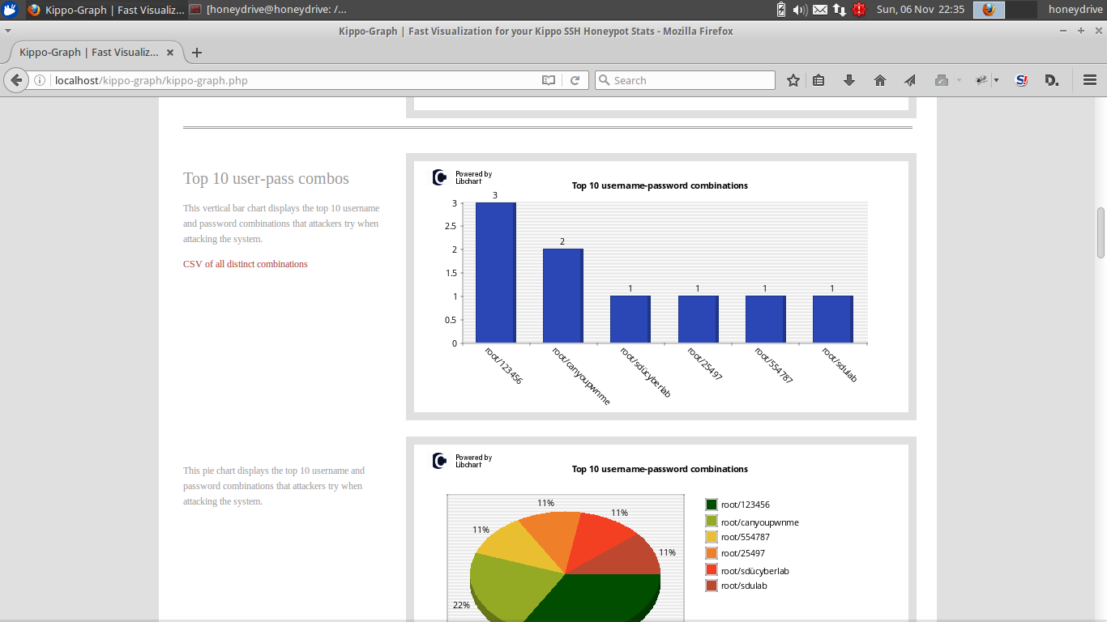This screenshot has width=1107, height=622.
Task: Click the paper plane toolbar icon
Action: (x=910, y=80)
